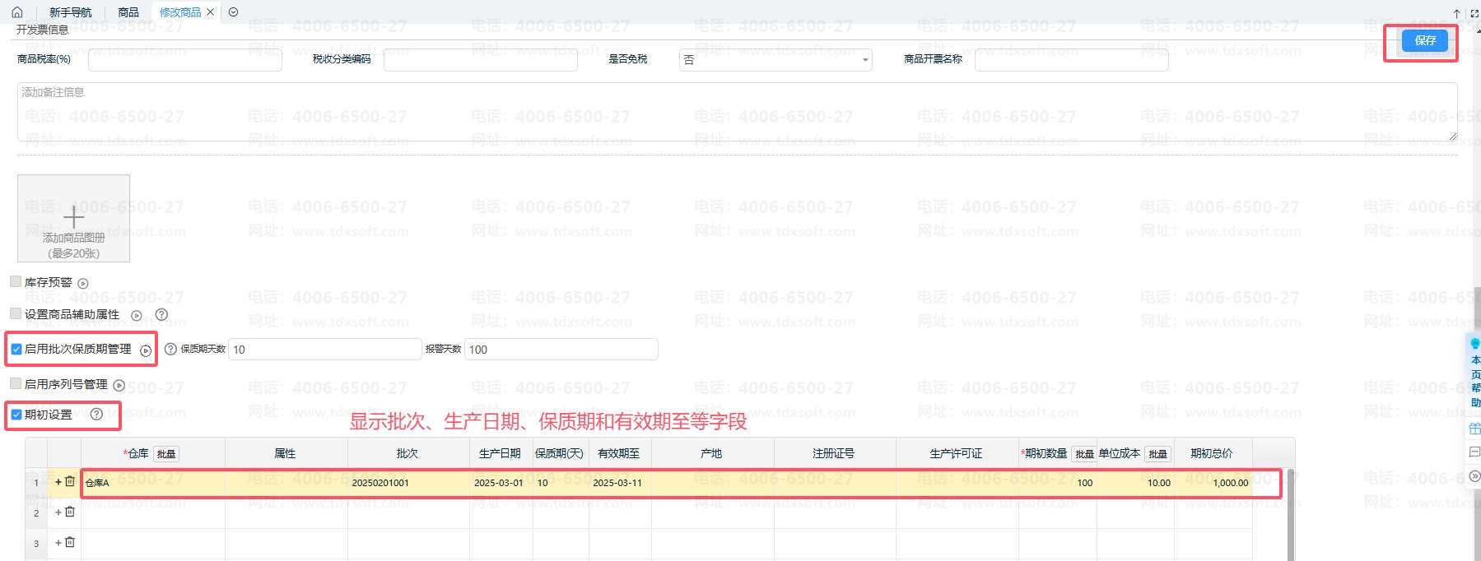
Task: Click 批量 button next to 期初数量 header
Action: 1084,454
